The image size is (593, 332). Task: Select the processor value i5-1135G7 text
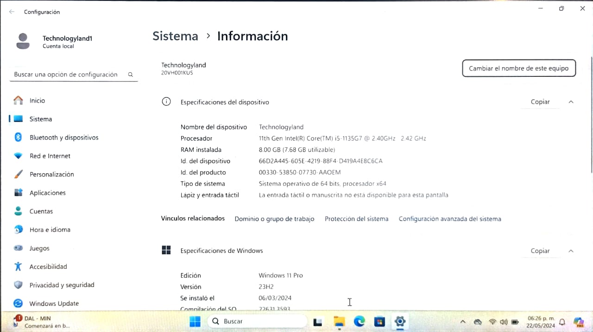click(x=342, y=138)
